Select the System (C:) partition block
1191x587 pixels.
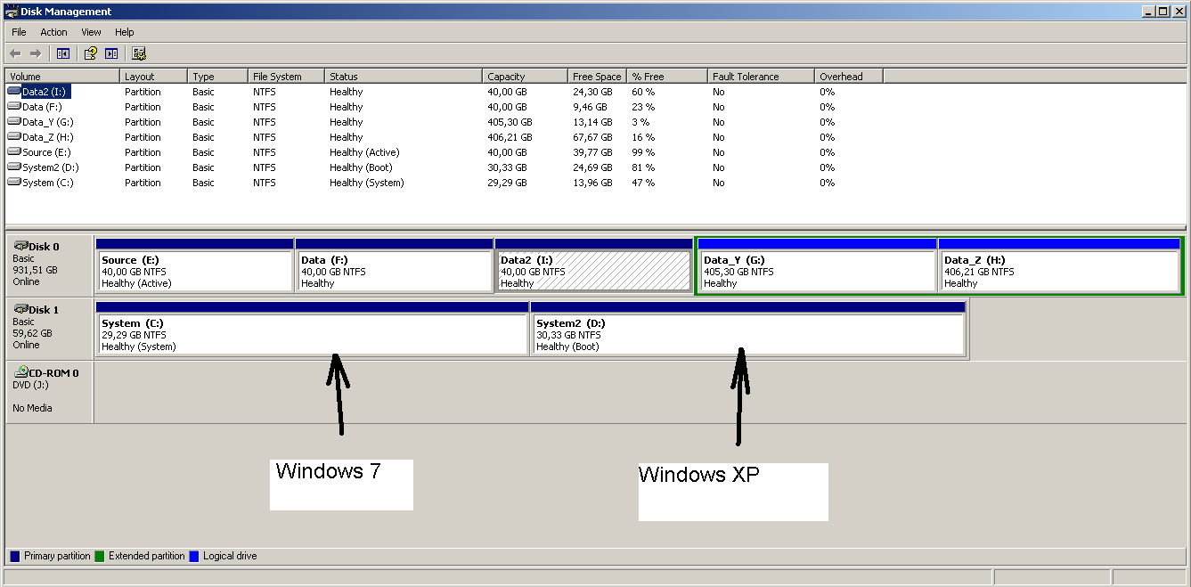(x=312, y=335)
